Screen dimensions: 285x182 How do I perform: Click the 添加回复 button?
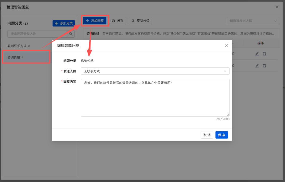tap(95, 21)
